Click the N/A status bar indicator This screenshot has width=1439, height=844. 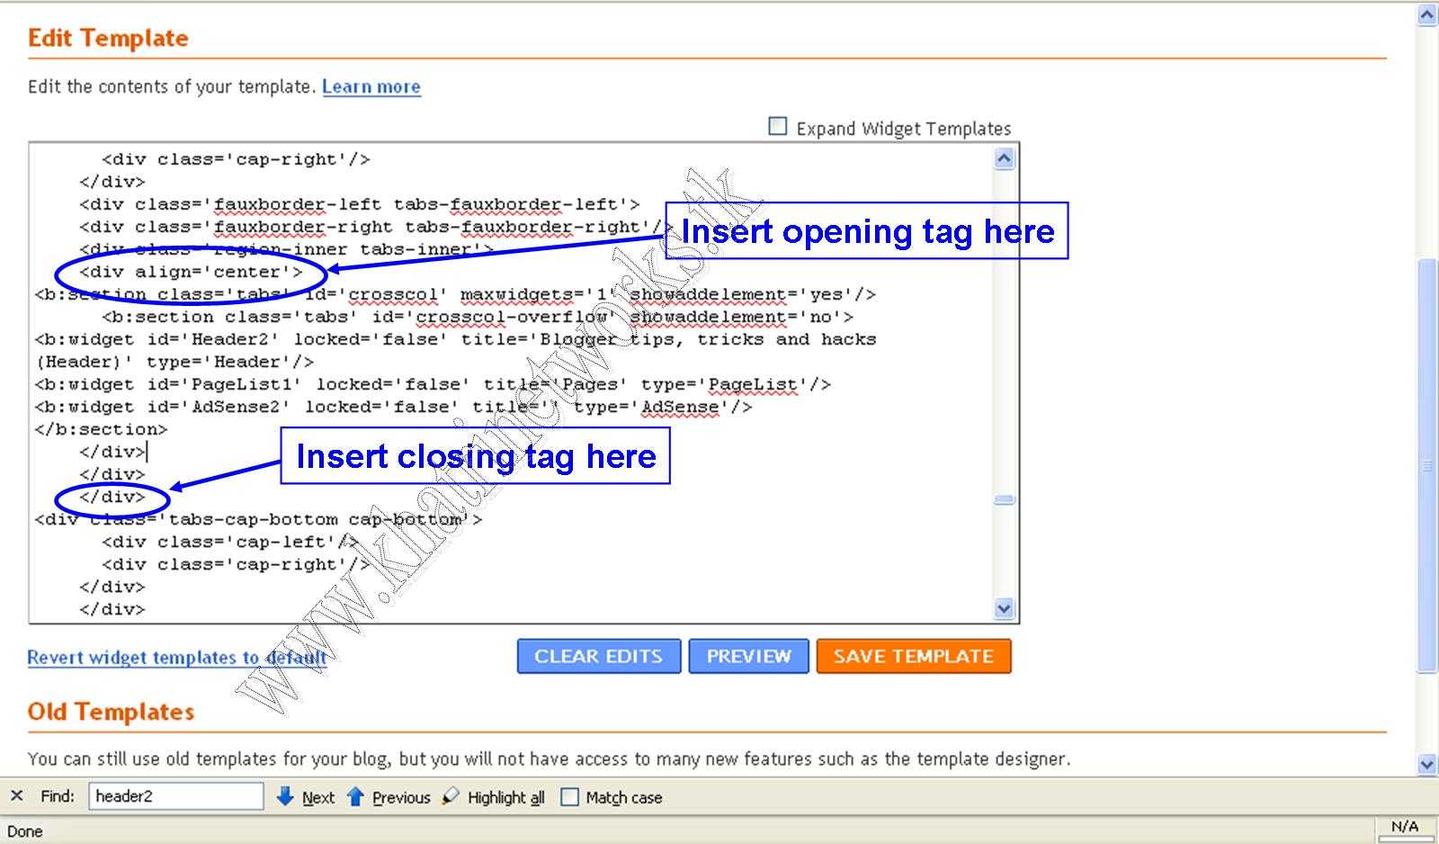click(x=1404, y=826)
